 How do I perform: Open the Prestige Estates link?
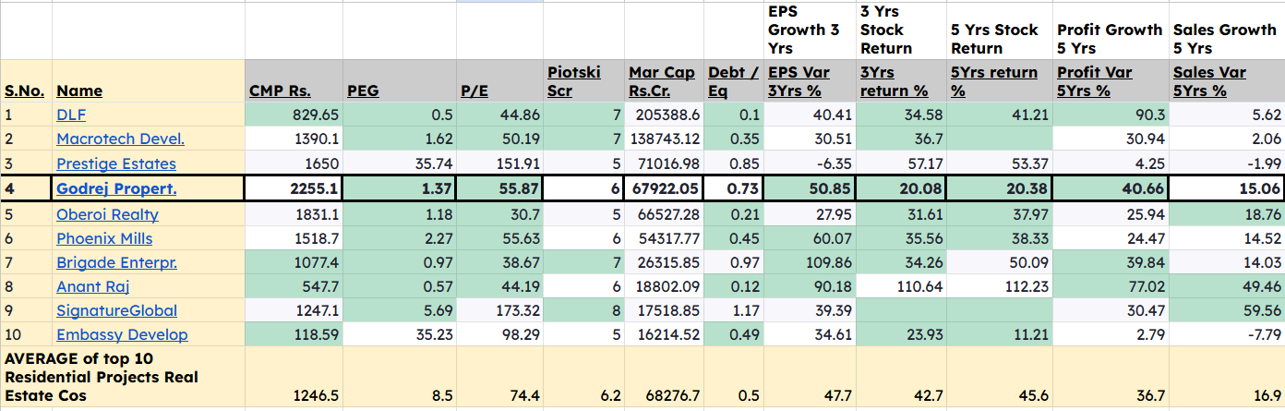[x=116, y=163]
